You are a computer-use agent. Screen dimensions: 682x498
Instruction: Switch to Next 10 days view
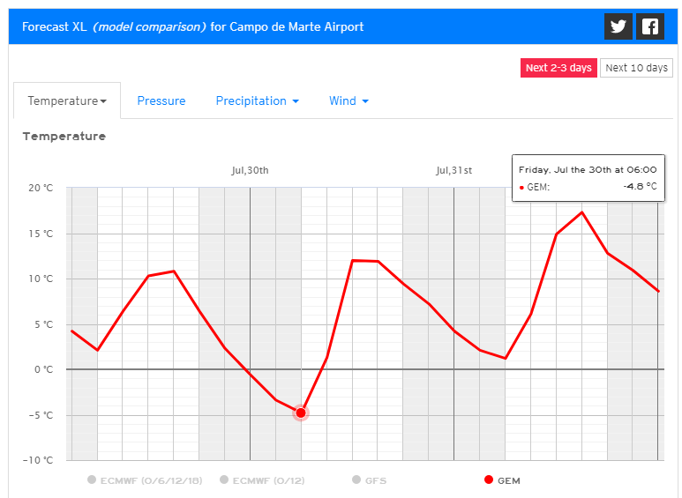tap(636, 68)
